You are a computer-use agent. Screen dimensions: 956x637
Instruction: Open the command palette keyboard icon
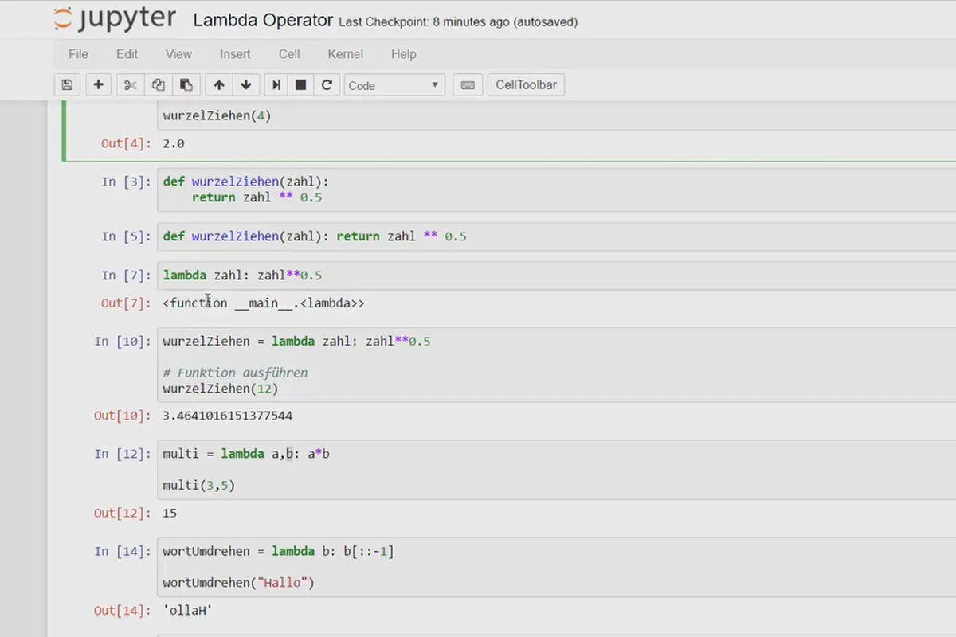468,85
